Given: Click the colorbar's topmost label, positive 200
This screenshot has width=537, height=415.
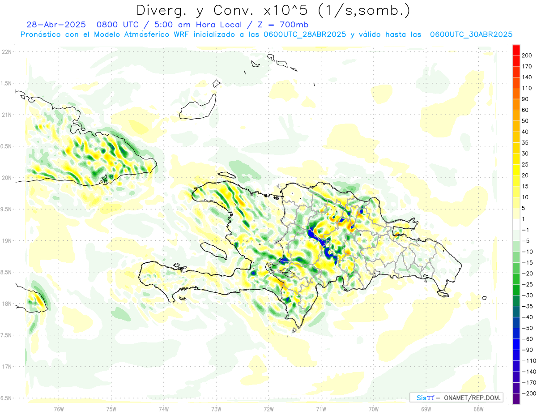Looking at the screenshot, I should coord(526,55).
